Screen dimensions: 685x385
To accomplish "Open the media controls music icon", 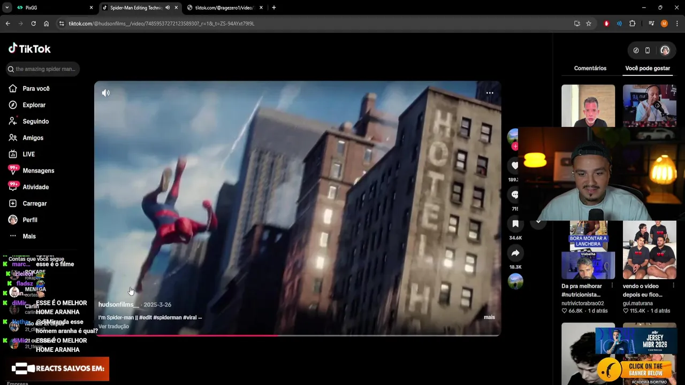I will coord(651,24).
